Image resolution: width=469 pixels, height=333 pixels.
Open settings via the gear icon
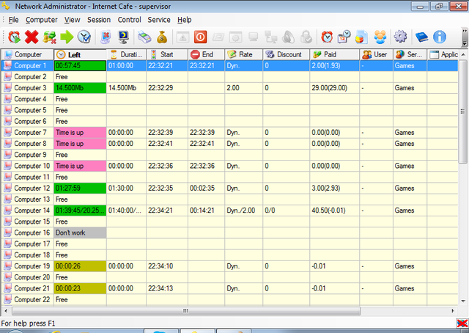click(x=400, y=37)
